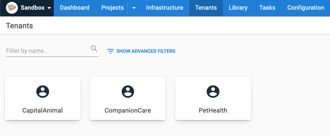Screen dimensions: 330x136
Task: Navigate to Tasks
Action: [267, 8]
